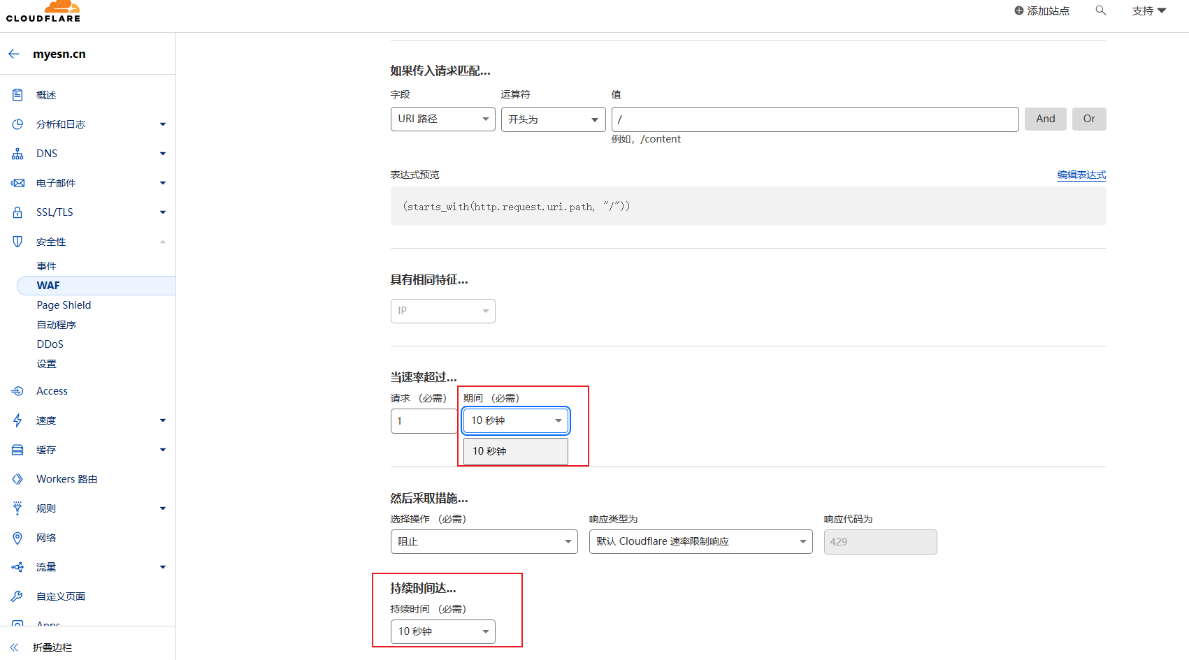1189x660 pixels.
Task: Click the And button
Action: point(1045,119)
